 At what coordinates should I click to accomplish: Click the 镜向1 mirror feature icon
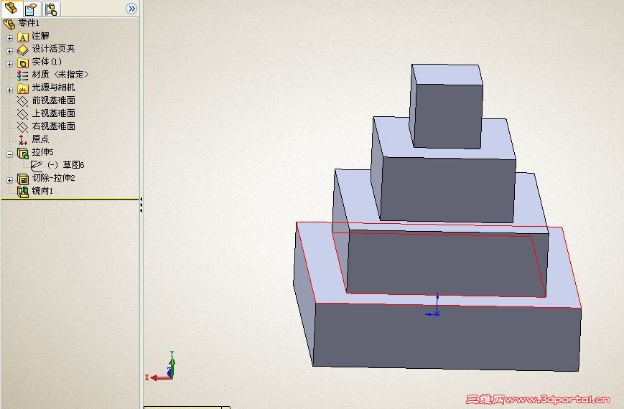tap(23, 192)
